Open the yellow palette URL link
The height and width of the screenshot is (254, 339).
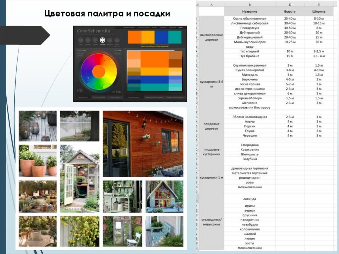tap(154, 46)
